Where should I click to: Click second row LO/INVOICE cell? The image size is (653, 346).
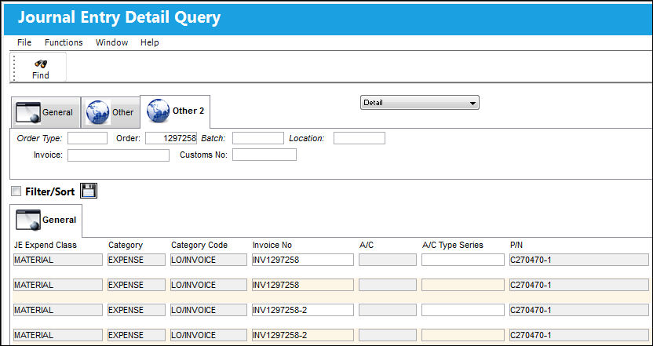pyautogui.click(x=209, y=285)
